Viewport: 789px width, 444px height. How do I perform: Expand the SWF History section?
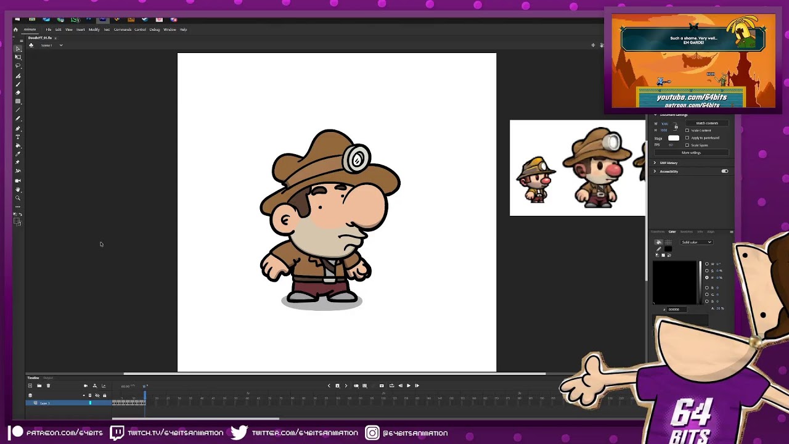pyautogui.click(x=655, y=163)
